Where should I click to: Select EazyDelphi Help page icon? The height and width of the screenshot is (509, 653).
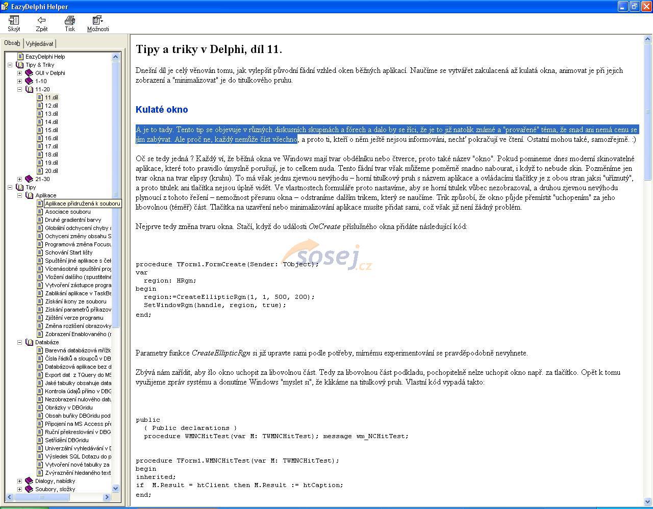coord(20,57)
